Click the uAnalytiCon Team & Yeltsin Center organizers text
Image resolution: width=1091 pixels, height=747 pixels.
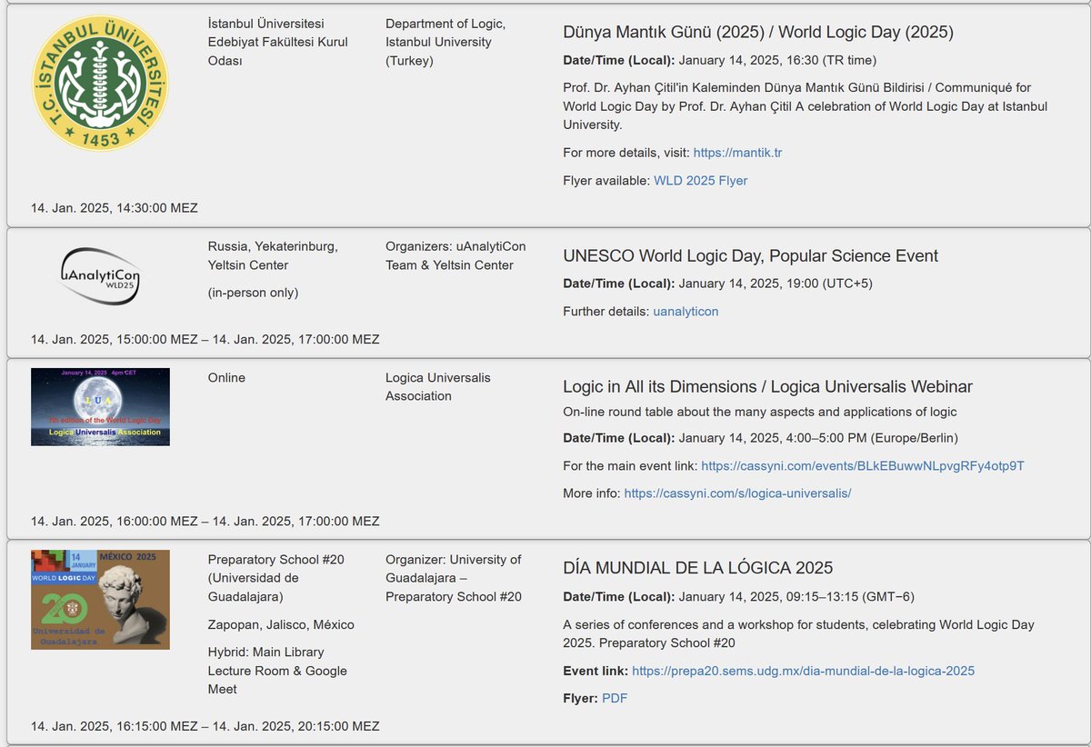click(455, 256)
